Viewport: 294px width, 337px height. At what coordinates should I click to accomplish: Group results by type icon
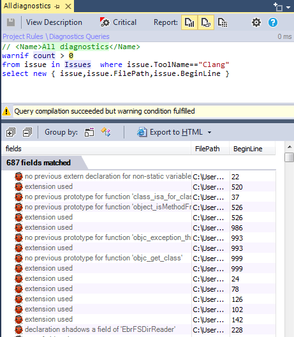point(106,132)
